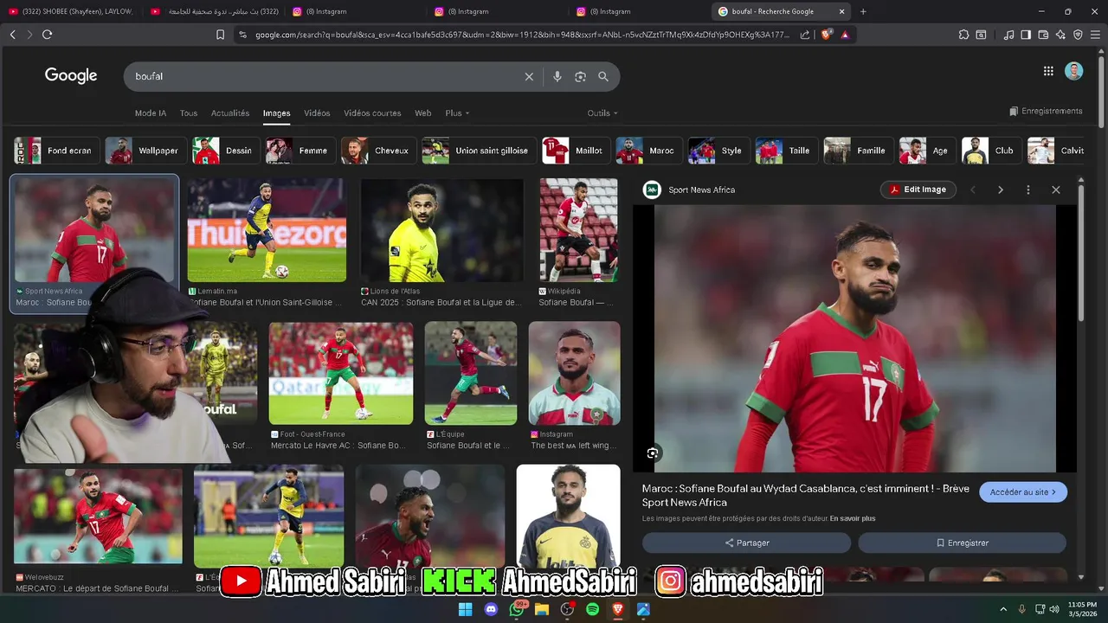Open preview panel three-dot options
The width and height of the screenshot is (1108, 623).
1028,189
